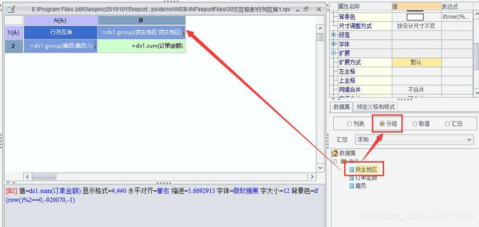Click the 背景色 white color swatch
This screenshot has height=227, width=479.
tap(415, 17)
